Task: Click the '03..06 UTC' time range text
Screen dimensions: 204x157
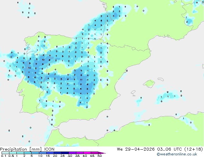Action: tap(169, 149)
